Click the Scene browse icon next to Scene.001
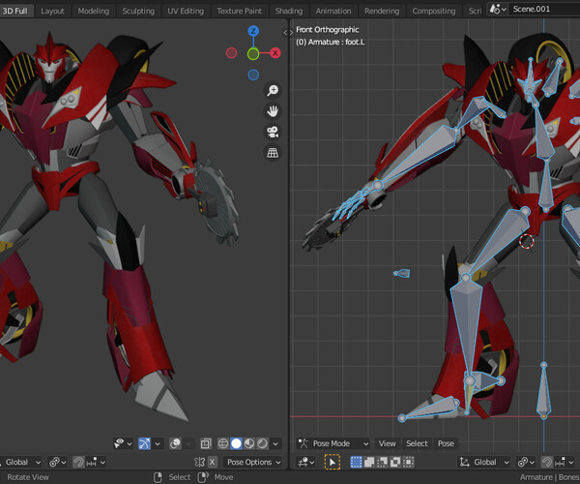The height and width of the screenshot is (484, 580). 498,9
